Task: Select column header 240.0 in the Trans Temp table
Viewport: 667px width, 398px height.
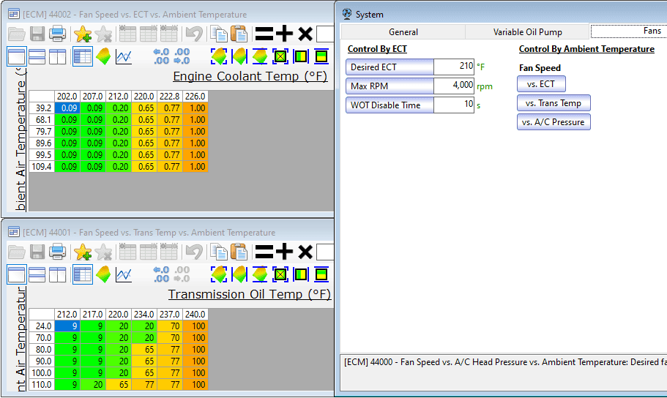Action: pos(195,315)
